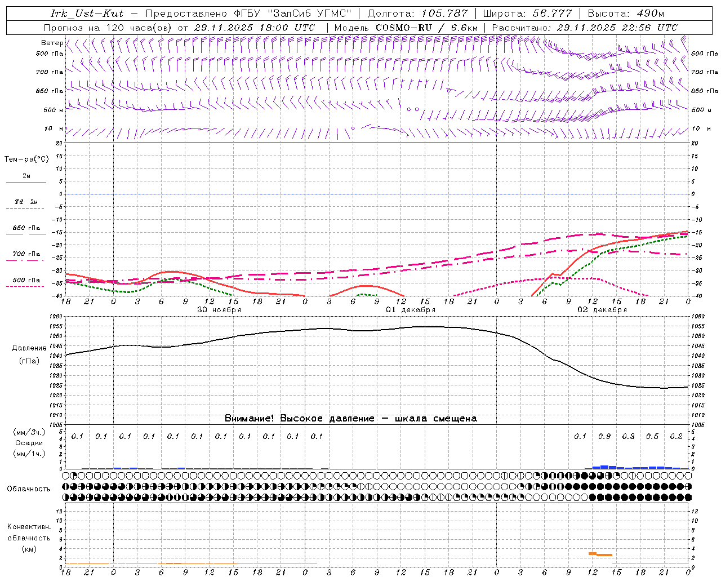Click the (мм/1ч.) unit label
Screen dimensions: 721x577
pos(29,454)
